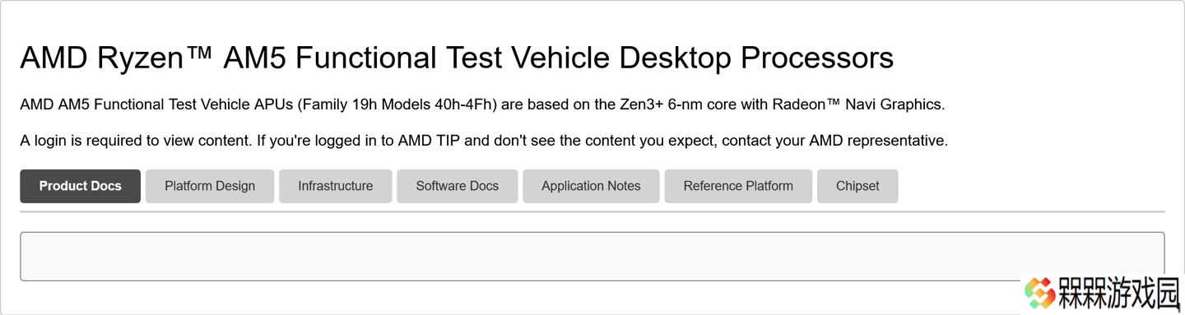Click the "AMD TIP" text in notice
The height and width of the screenshot is (315, 1185).
430,141
